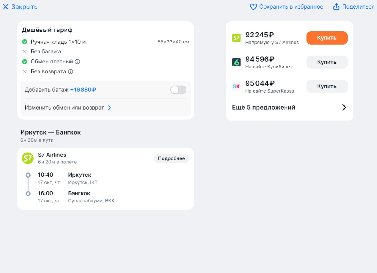Click the S7 Airlines logo in price offers
Image resolution: width=377 pixels, height=273 pixels.
coord(237,38)
